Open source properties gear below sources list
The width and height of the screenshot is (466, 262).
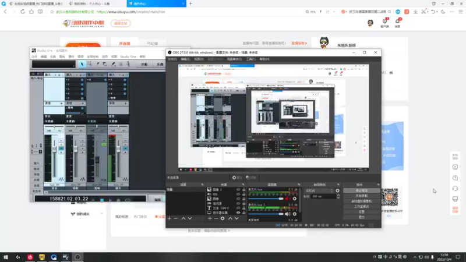point(223,218)
